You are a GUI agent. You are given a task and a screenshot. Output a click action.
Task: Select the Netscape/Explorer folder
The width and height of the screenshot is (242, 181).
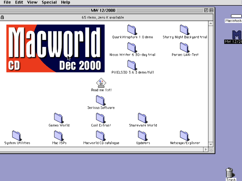pos(184,136)
